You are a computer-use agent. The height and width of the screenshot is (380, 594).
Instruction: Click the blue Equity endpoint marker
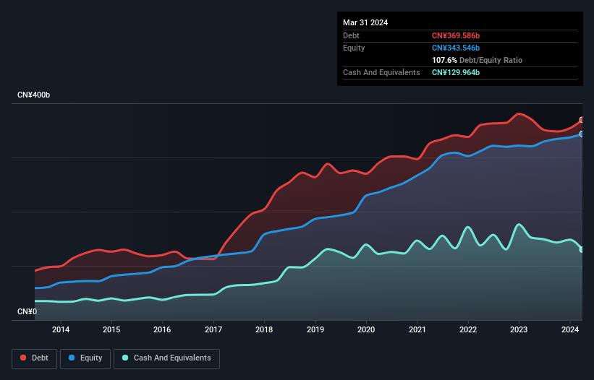(582, 134)
